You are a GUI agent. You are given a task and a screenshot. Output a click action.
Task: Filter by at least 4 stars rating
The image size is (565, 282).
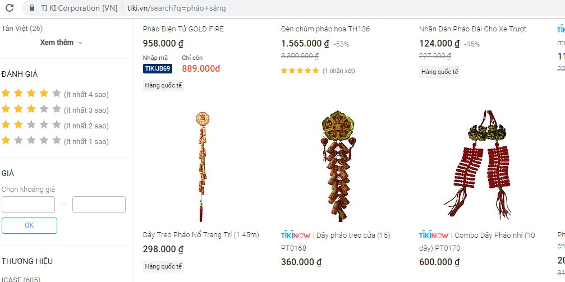(55, 94)
